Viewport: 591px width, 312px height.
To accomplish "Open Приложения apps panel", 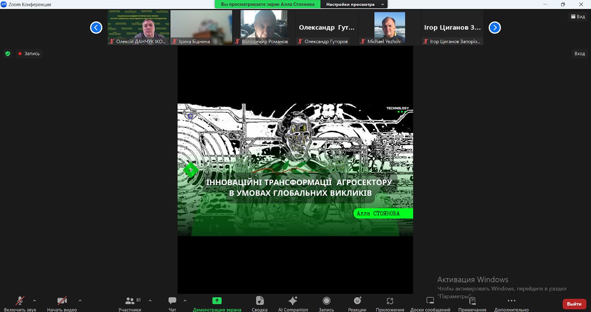I will click(390, 304).
